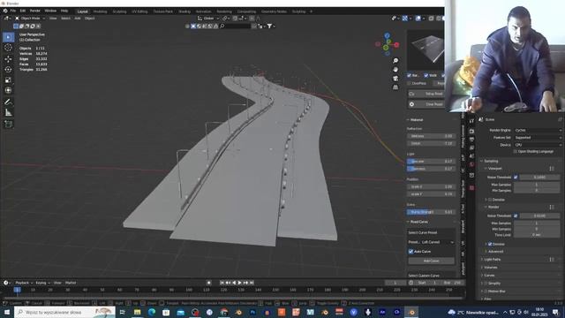Image resolution: width=565 pixels, height=318 pixels.
Task: Open the Output properties tab icon
Action: click(x=471, y=140)
